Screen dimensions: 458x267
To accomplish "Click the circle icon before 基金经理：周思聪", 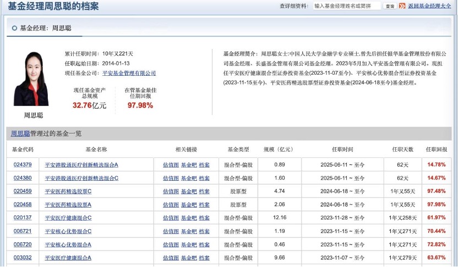I will tap(14, 27).
